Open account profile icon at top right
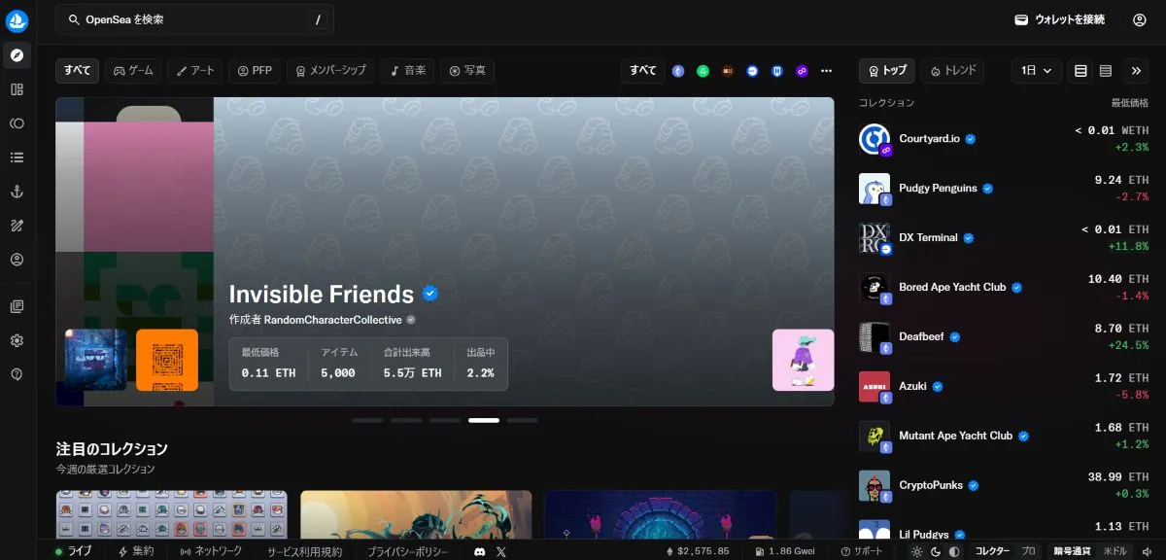This screenshot has width=1166, height=560. point(1140,19)
